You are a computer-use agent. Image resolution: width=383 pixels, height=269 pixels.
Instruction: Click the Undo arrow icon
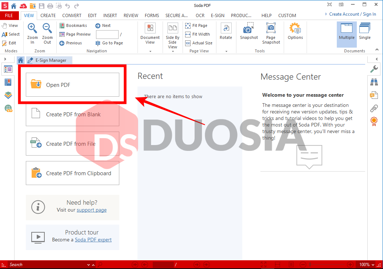68,5
